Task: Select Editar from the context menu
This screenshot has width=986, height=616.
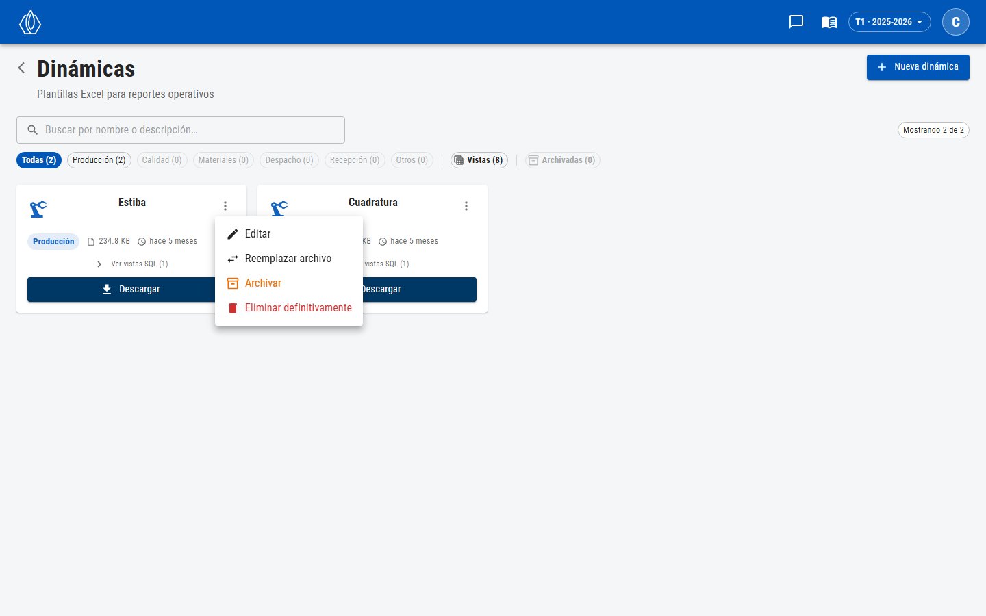Action: (x=289, y=234)
